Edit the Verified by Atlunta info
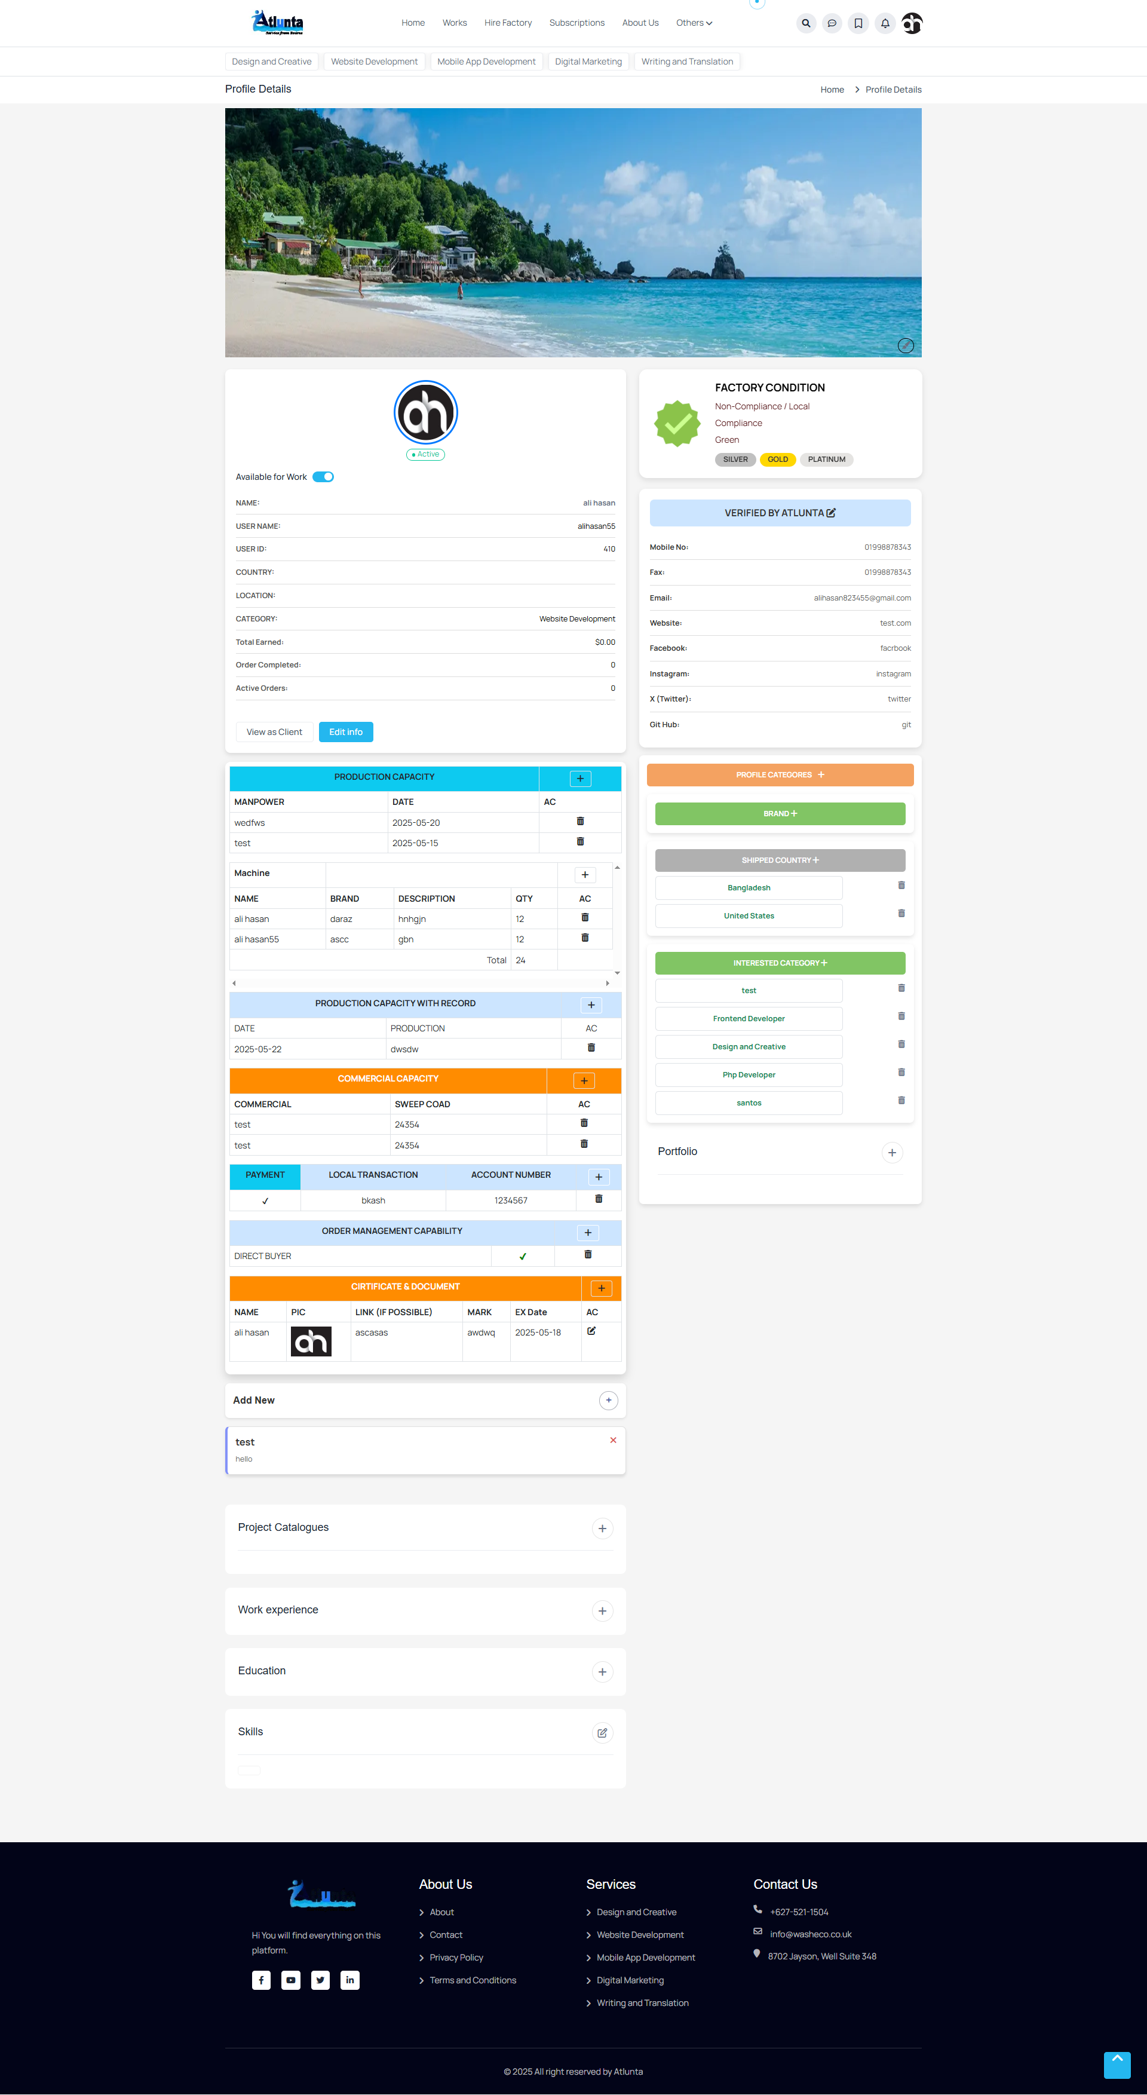Image resolution: width=1147 pixels, height=2095 pixels. [831, 513]
